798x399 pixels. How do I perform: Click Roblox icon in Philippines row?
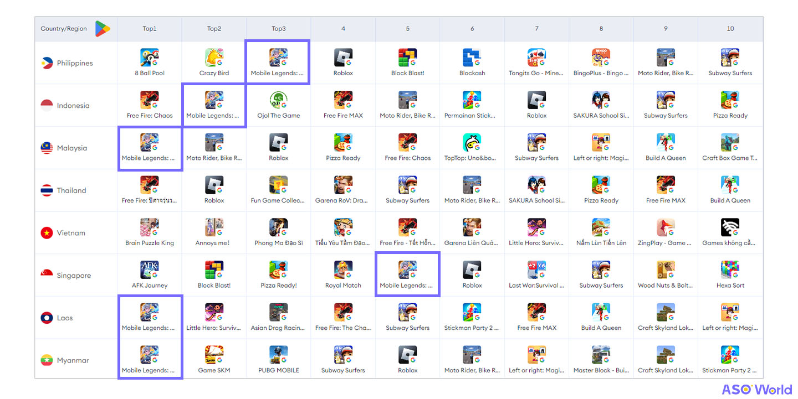[x=343, y=58]
